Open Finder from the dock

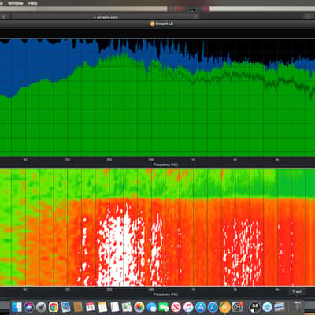[x=17, y=306]
